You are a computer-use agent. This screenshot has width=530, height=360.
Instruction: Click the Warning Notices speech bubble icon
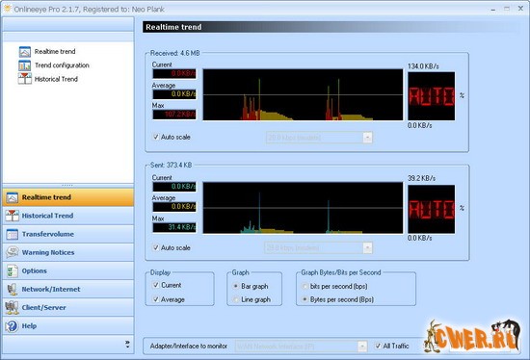(x=13, y=252)
